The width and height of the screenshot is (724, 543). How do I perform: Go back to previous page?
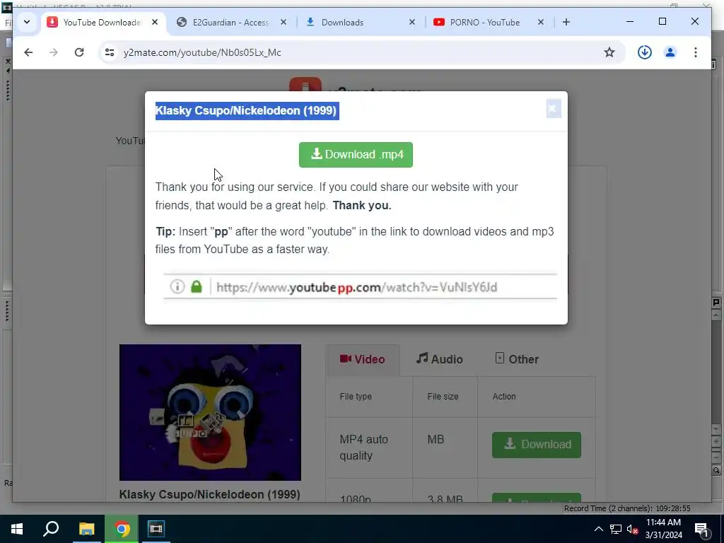pyautogui.click(x=28, y=52)
